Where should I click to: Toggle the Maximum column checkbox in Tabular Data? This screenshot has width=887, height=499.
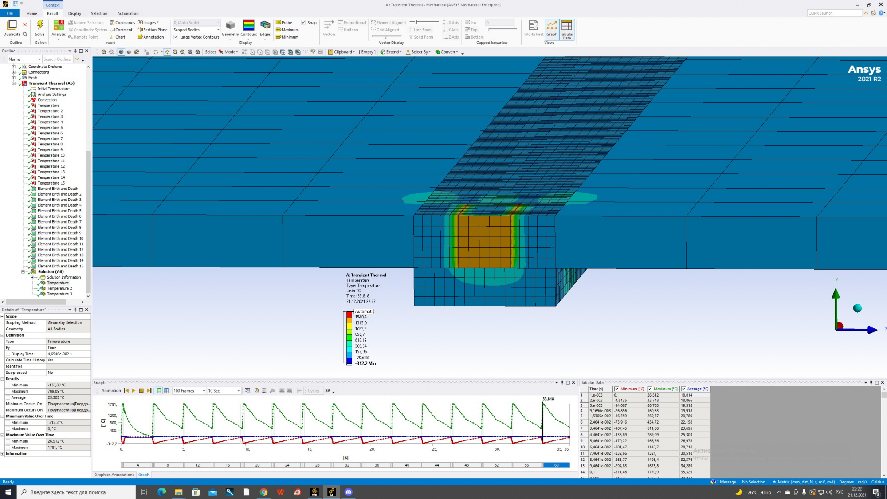point(650,389)
